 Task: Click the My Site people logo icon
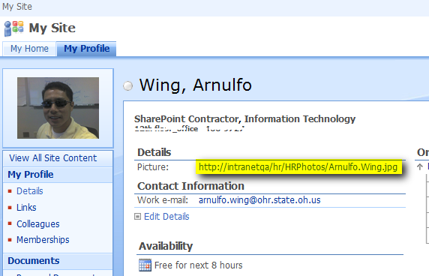click(13, 28)
